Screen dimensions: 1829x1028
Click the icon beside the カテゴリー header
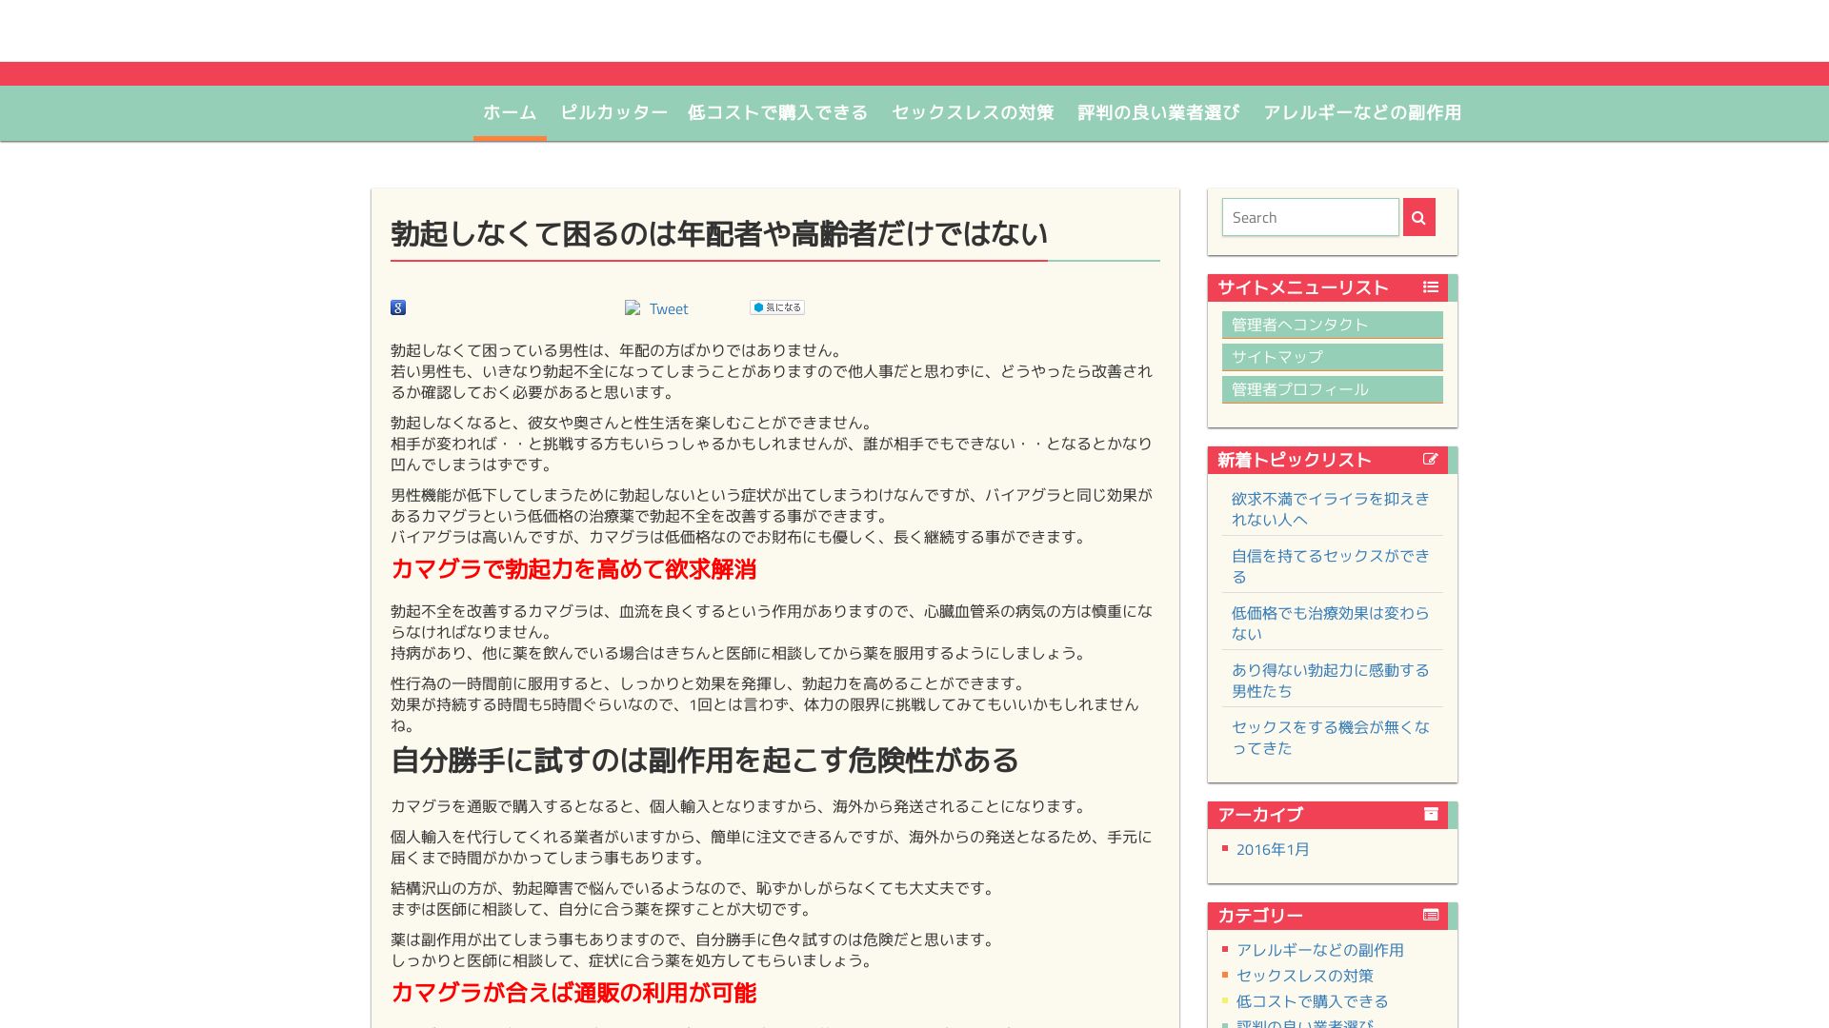point(1430,915)
